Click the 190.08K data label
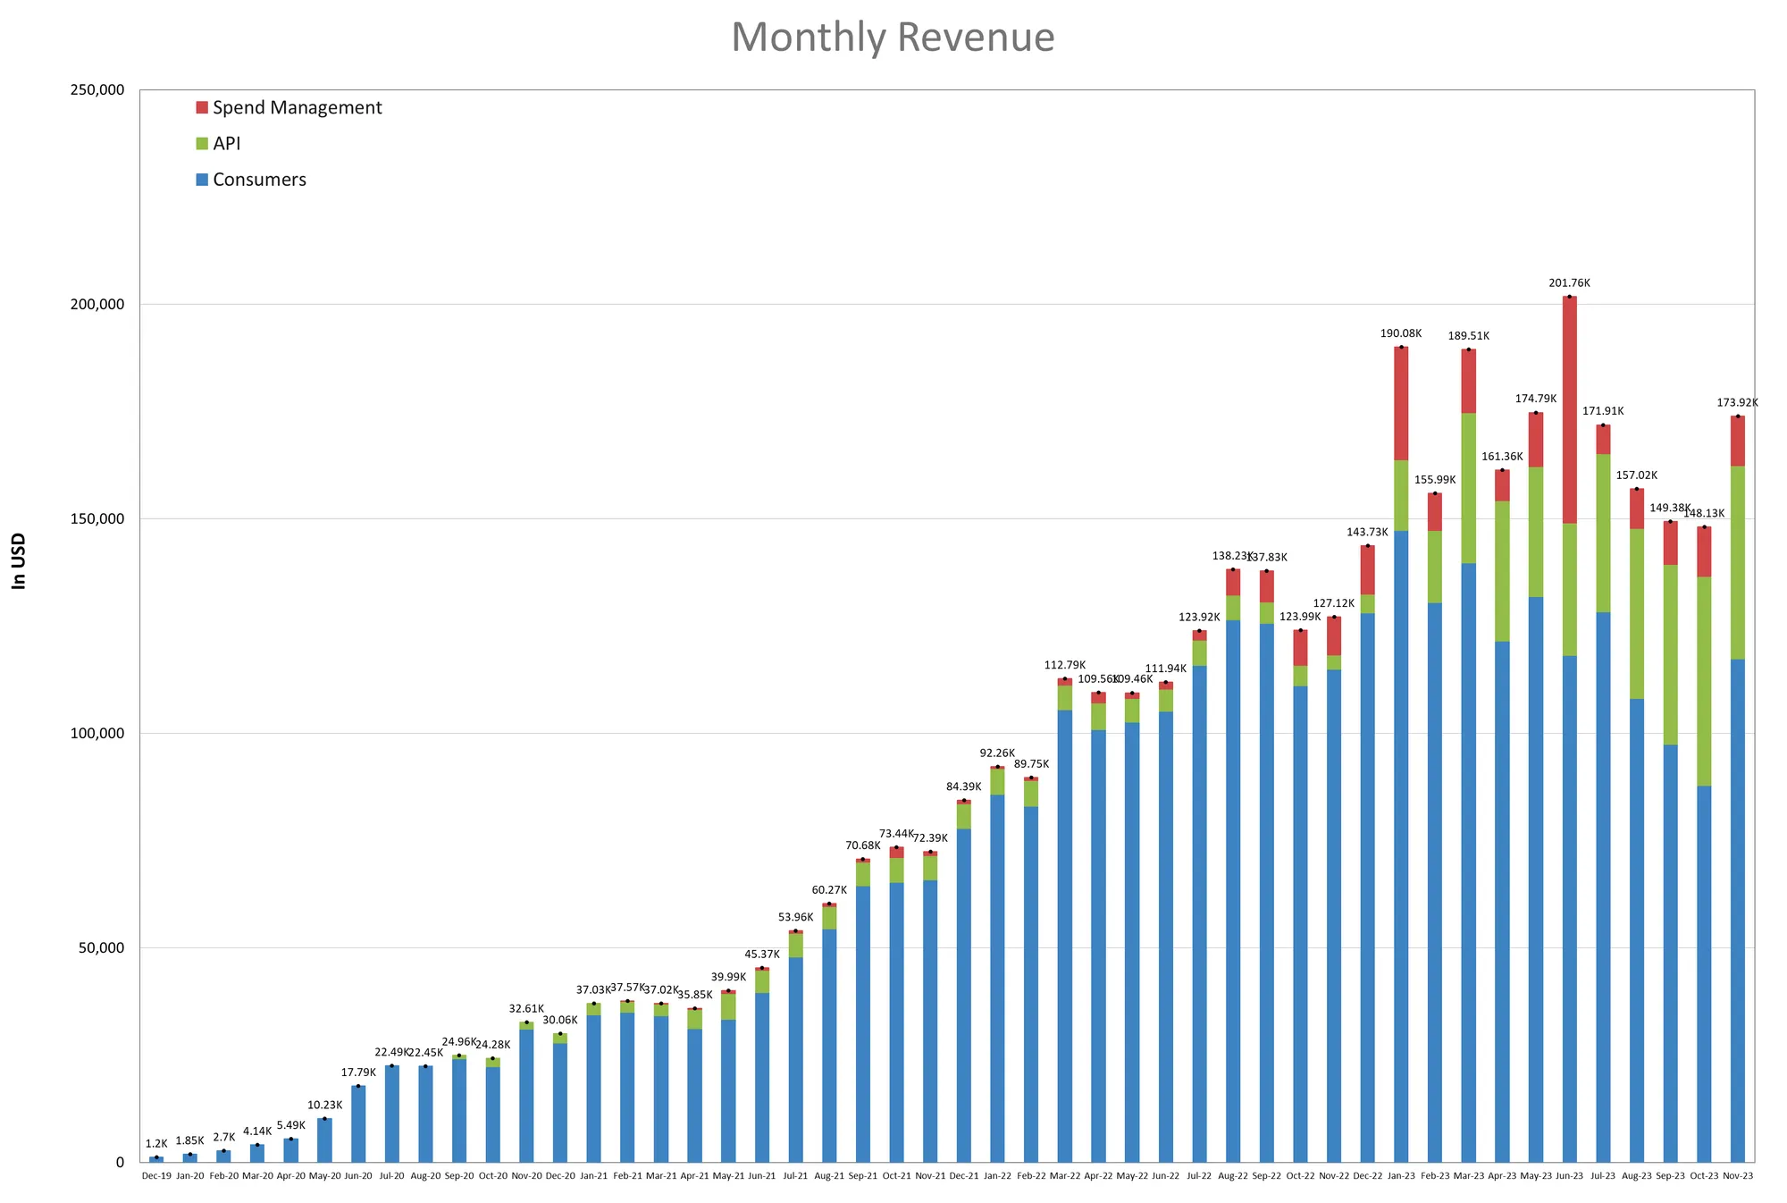The height and width of the screenshot is (1203, 1787). [x=1401, y=333]
